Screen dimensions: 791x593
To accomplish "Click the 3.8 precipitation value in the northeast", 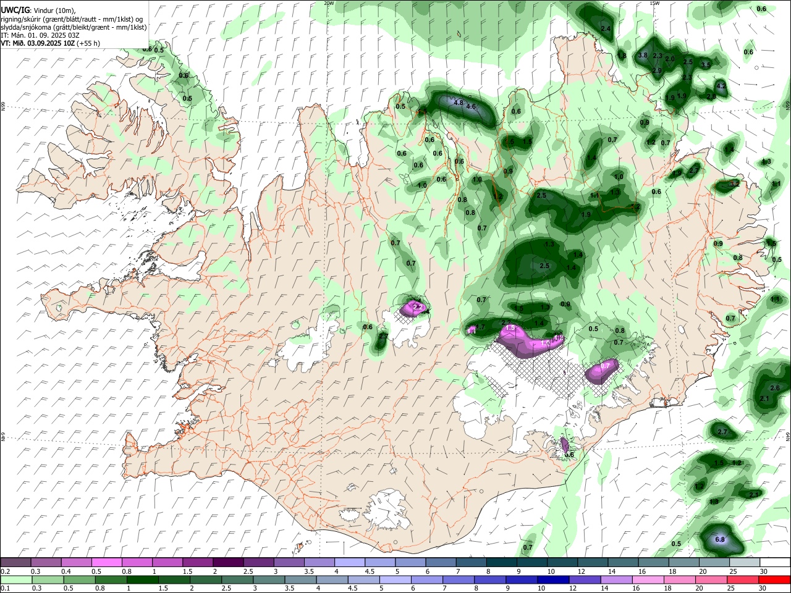I will (x=643, y=55).
